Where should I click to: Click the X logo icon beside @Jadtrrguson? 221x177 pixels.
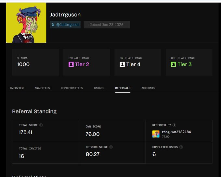[53, 25]
